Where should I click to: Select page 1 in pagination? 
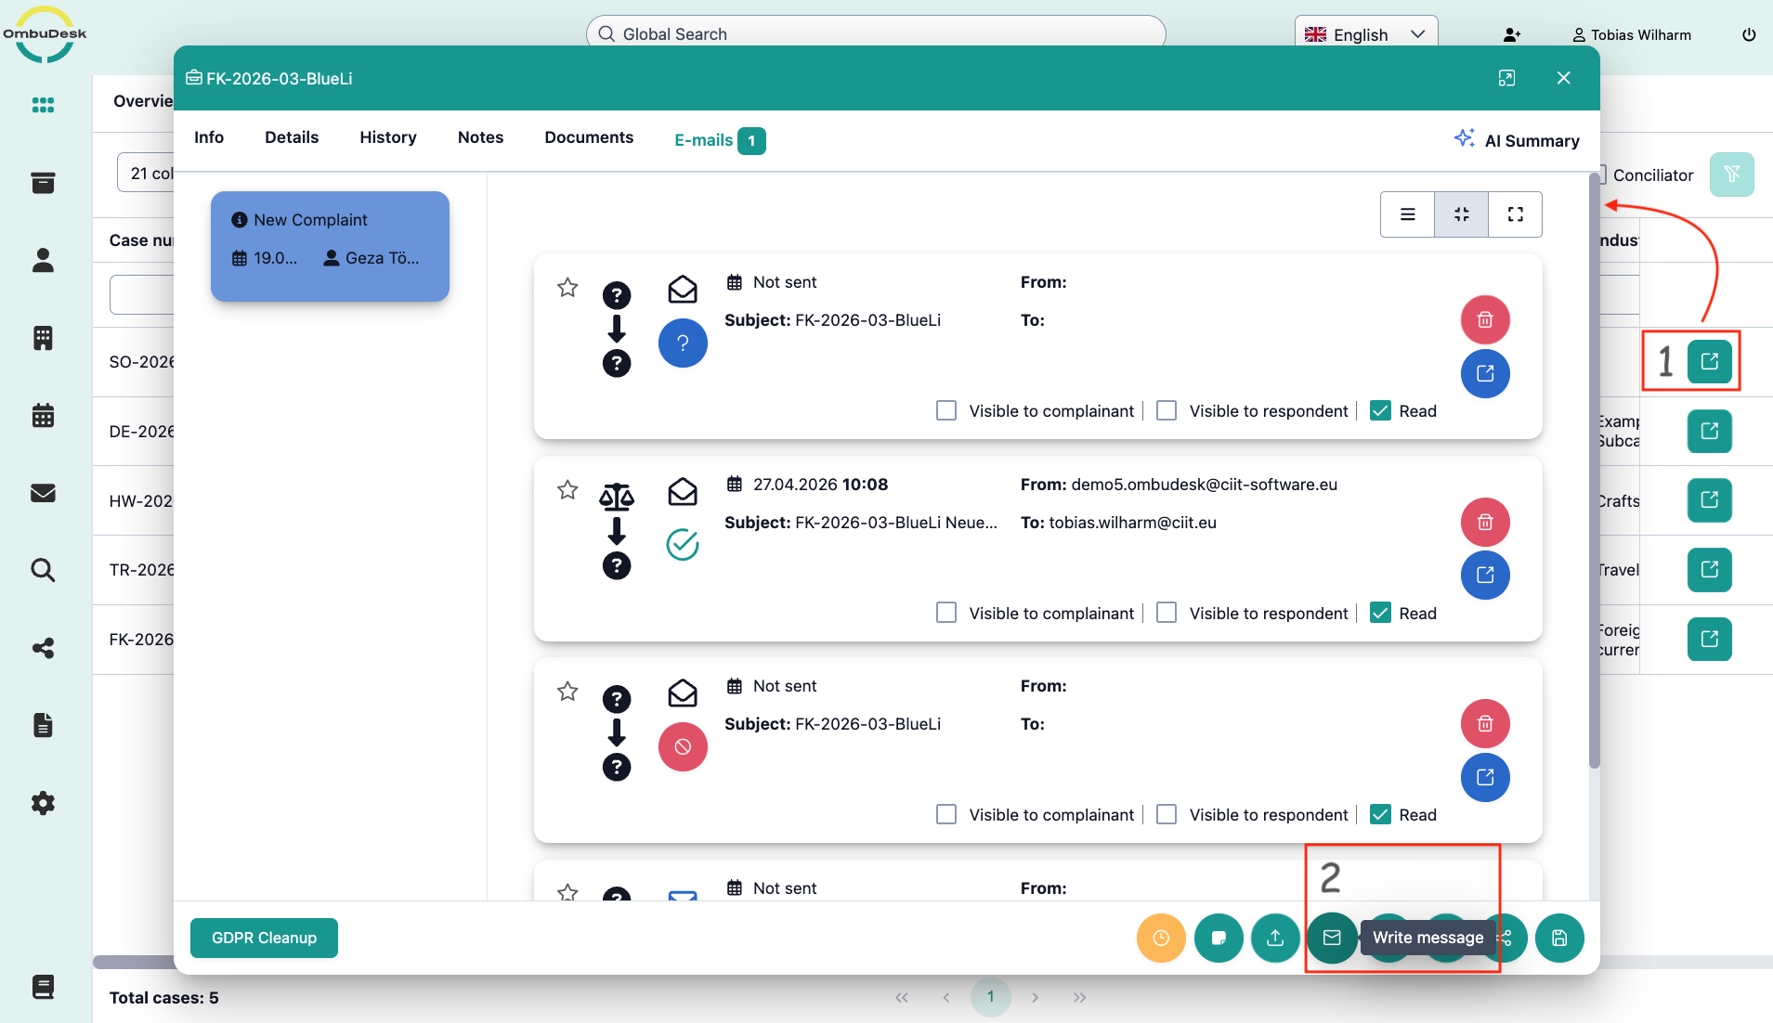point(991,997)
